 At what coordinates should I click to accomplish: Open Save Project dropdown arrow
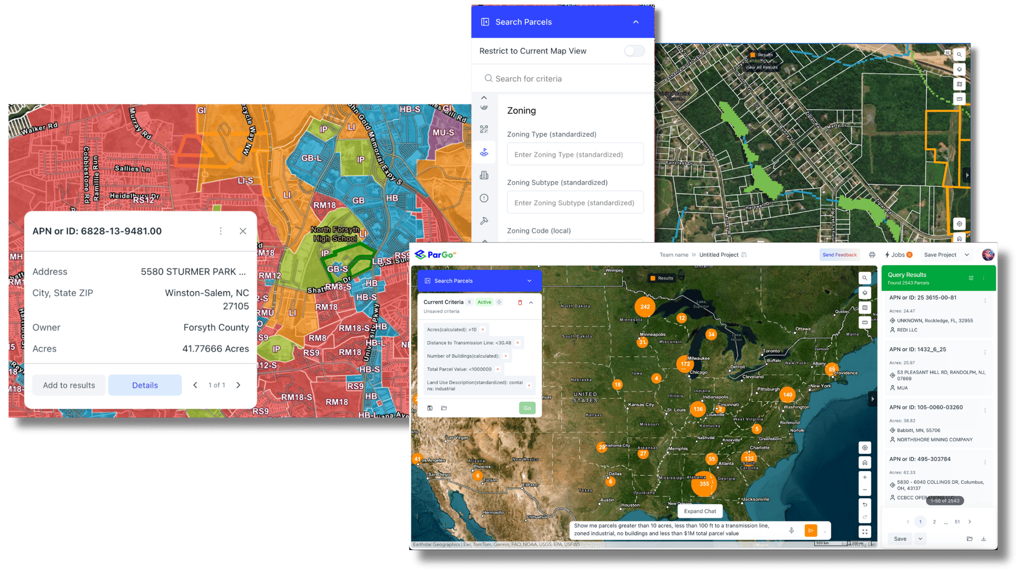tap(966, 255)
